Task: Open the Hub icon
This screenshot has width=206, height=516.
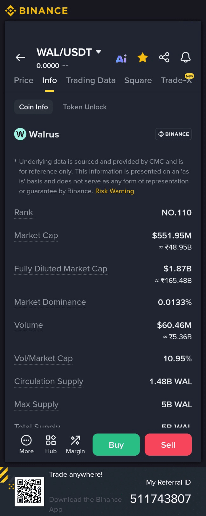Action: point(51,440)
